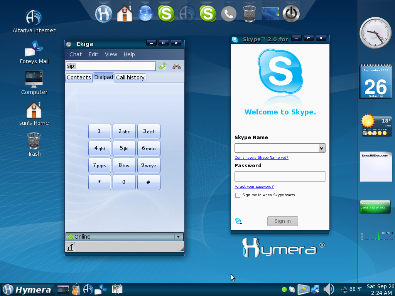The width and height of the screenshot is (395, 296).
Task: Open the Online status dropdown in Ekiga
Action: 125,237
